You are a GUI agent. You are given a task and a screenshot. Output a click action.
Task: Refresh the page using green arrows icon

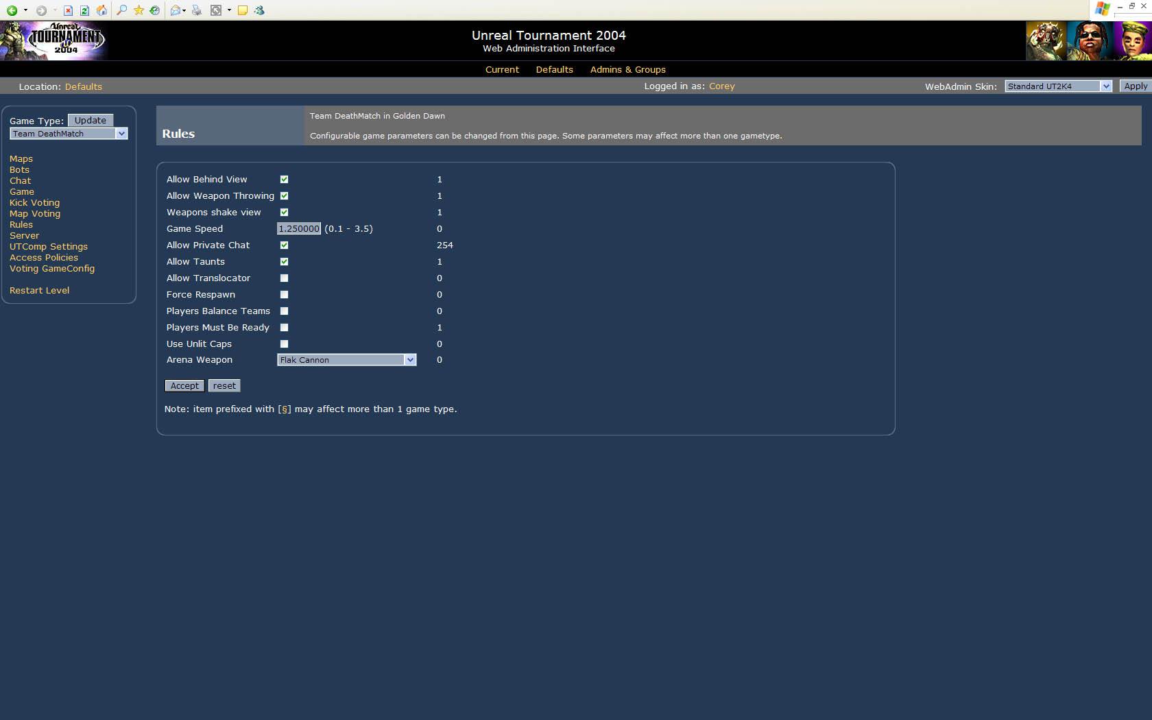tap(84, 10)
